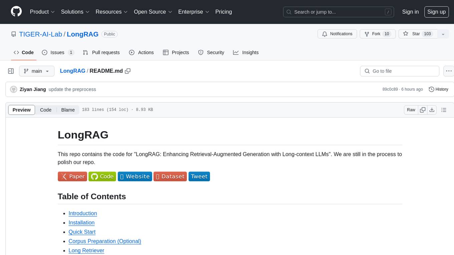Click the Sign up button

[x=436, y=12]
